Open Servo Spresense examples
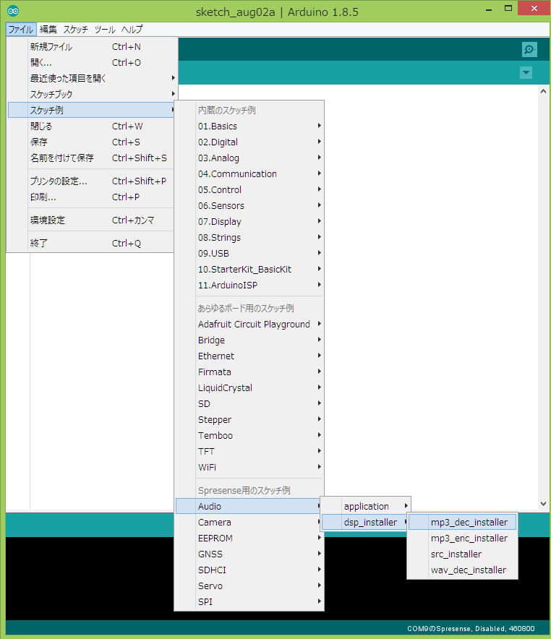Screen dimensions: 551x639 249,586
